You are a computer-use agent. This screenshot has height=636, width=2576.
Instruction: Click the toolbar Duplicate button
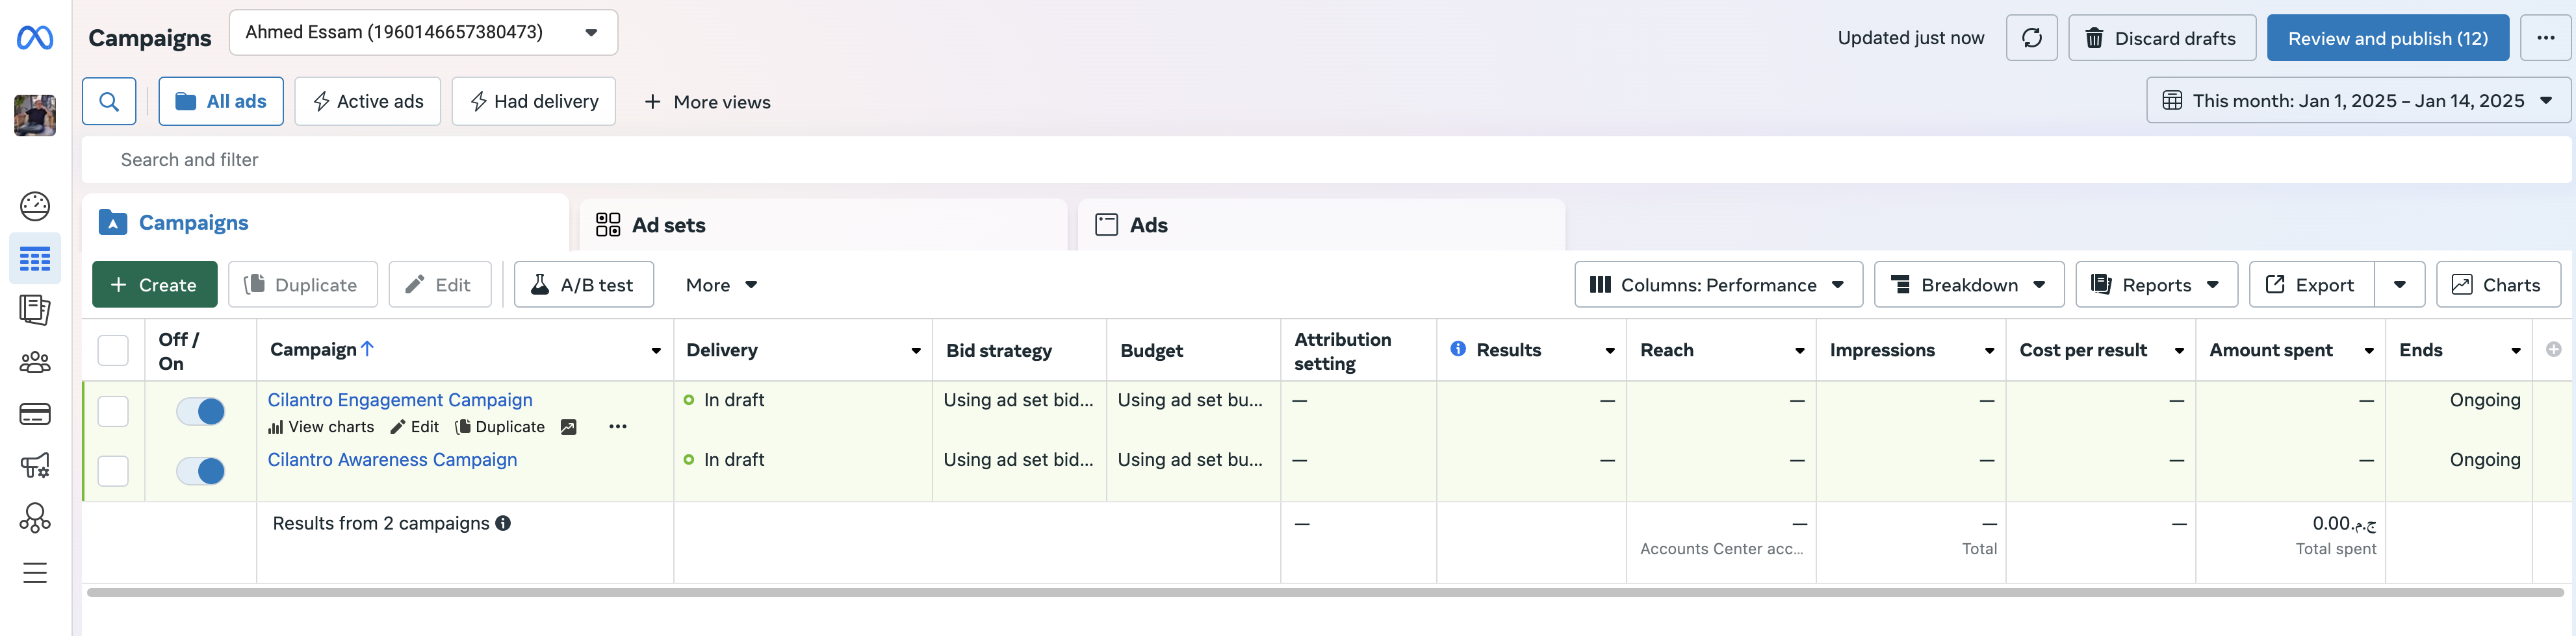[302, 284]
